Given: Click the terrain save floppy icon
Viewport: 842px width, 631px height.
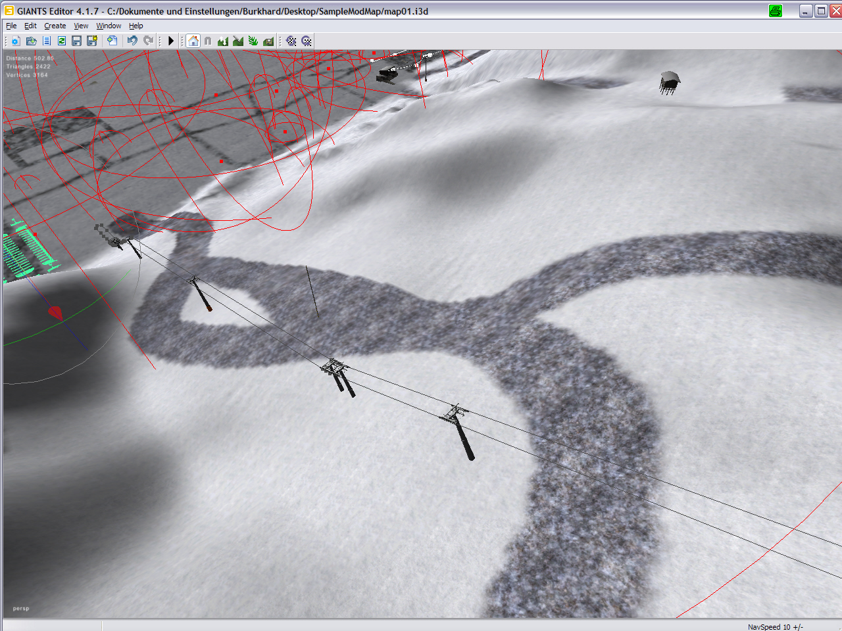Looking at the screenshot, I should 268,41.
